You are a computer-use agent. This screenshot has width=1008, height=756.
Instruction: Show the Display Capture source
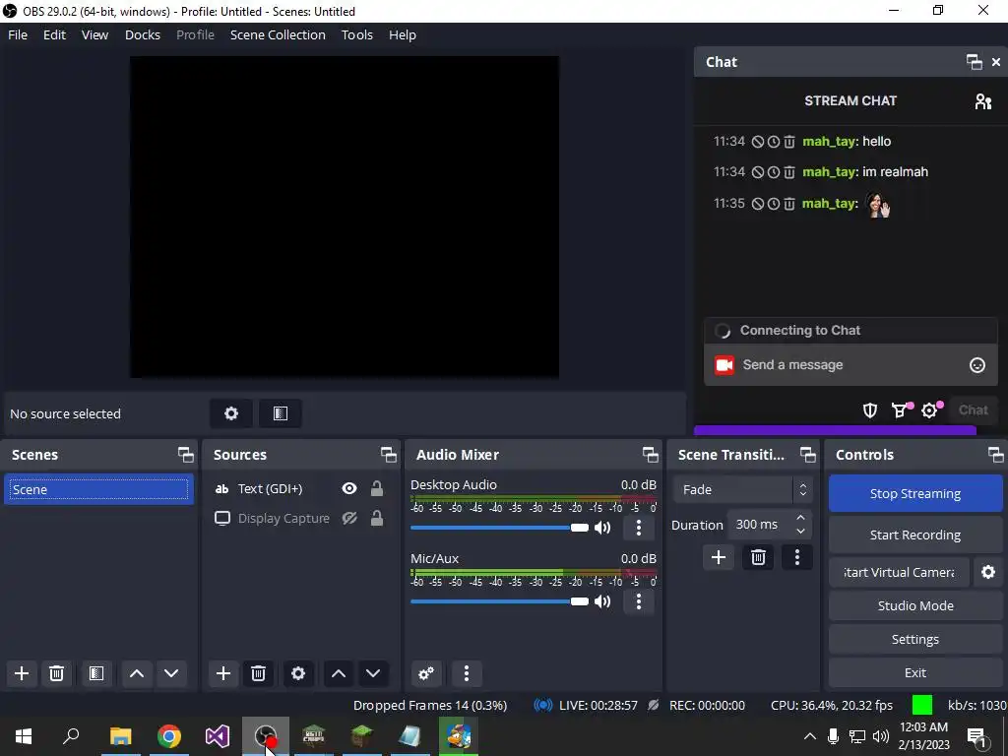[x=349, y=518]
